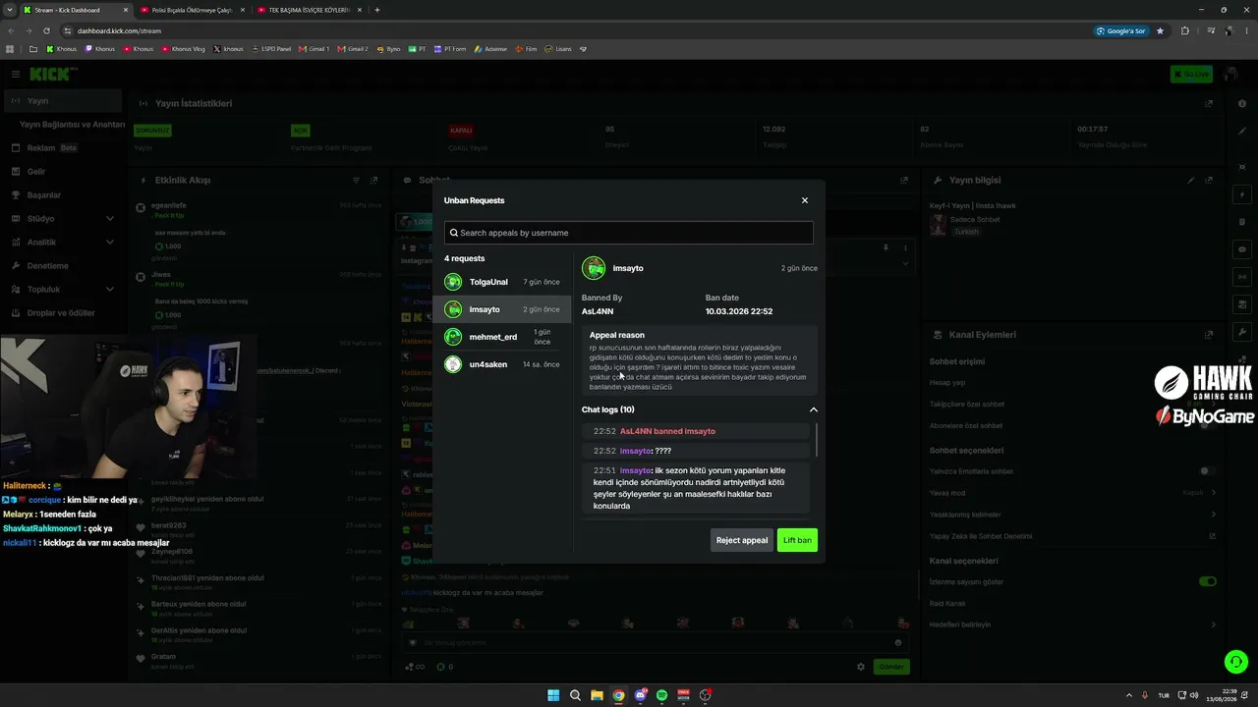Open the Gmail 1 bookmark
Screen dimensions: 1258x707
(x=314, y=48)
